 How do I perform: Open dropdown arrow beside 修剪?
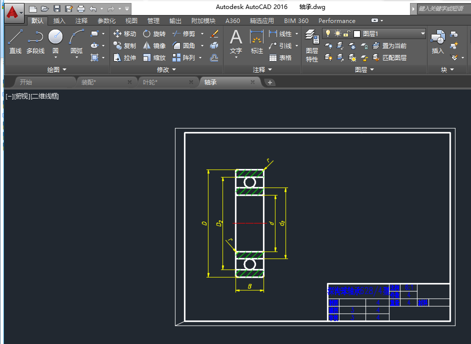point(202,33)
